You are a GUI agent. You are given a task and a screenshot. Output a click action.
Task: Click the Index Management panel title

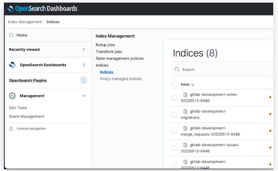click(115, 36)
